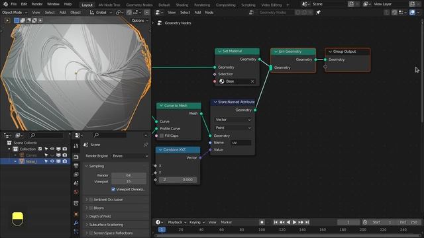Toggle Camera object selectability arrow
Viewport: 424px width, 238px height.
coord(46,155)
